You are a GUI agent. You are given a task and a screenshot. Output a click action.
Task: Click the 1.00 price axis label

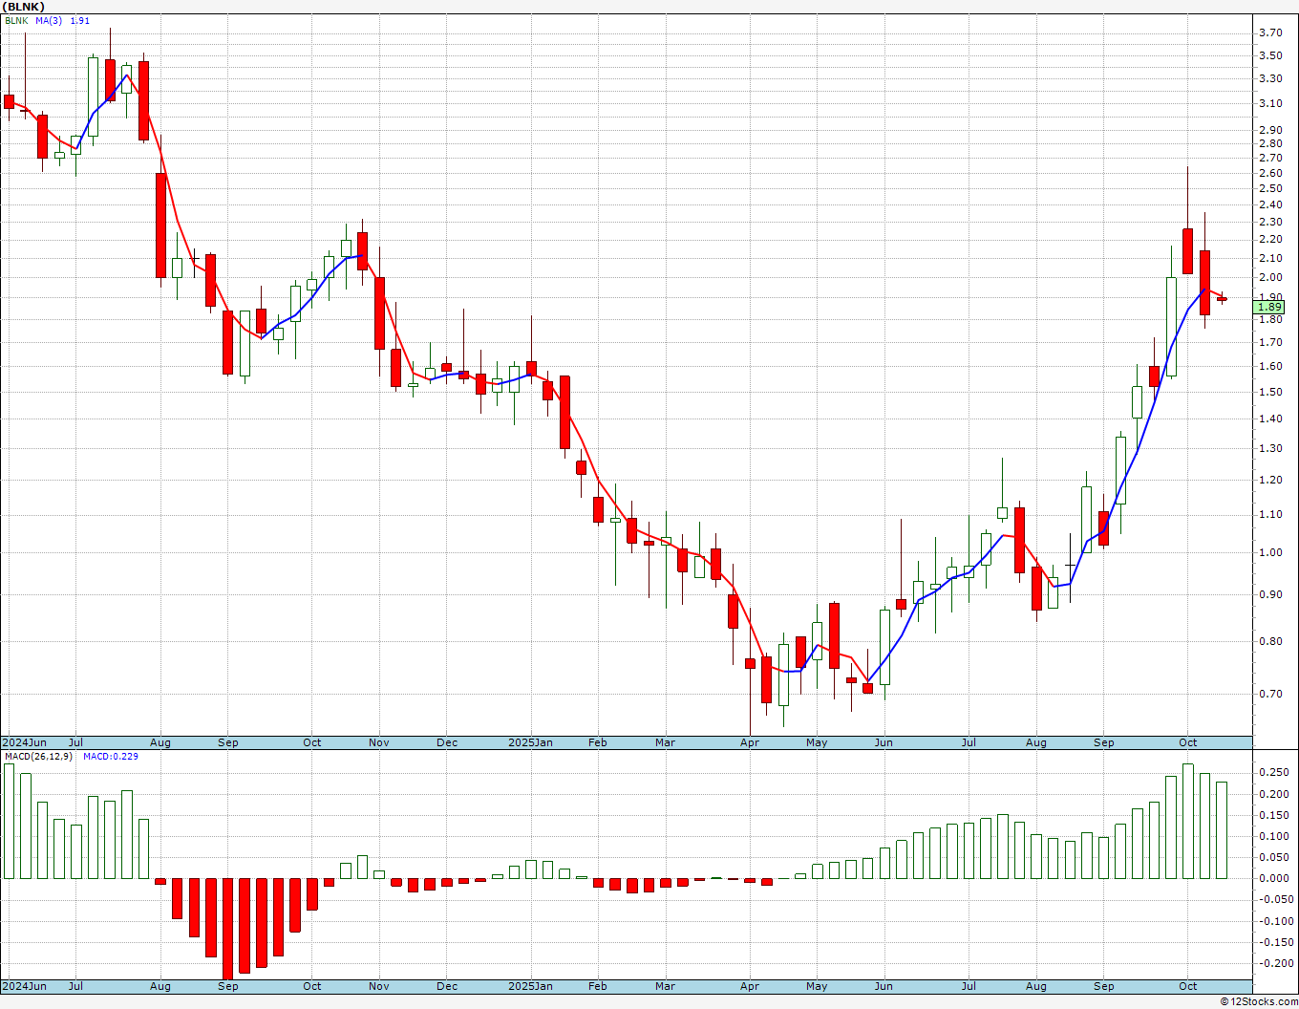coord(1270,552)
